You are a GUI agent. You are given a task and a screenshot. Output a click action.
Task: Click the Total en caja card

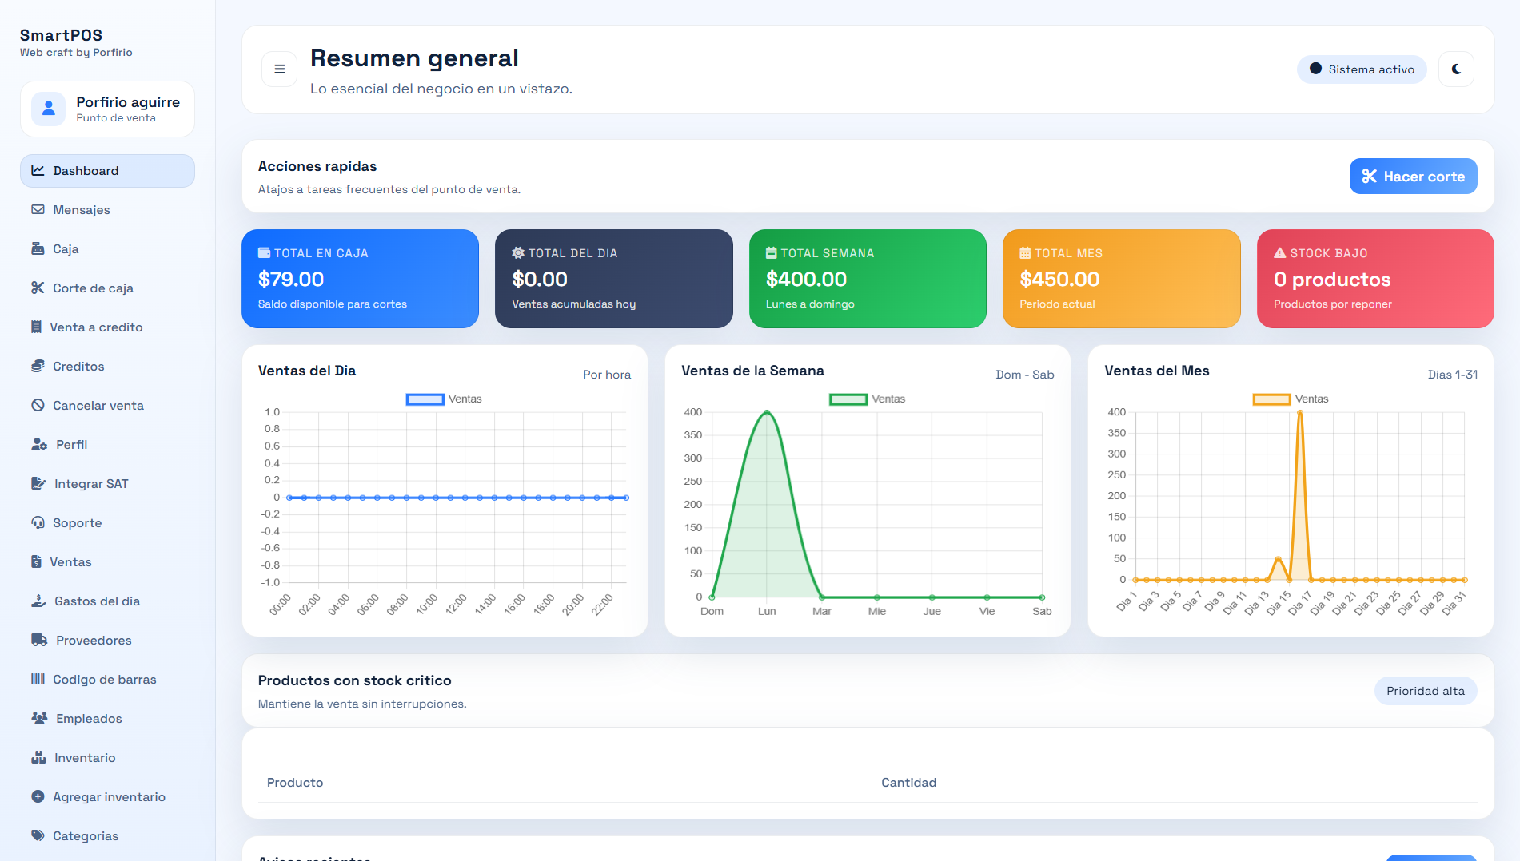(x=360, y=279)
